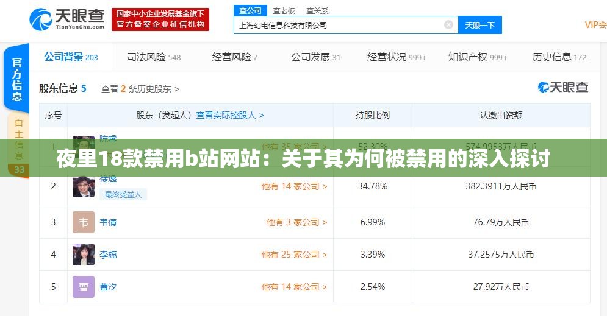Screen dimensions: 607x316
Task: Open 他有 3 家公司 link
Action: pyautogui.click(x=296, y=222)
